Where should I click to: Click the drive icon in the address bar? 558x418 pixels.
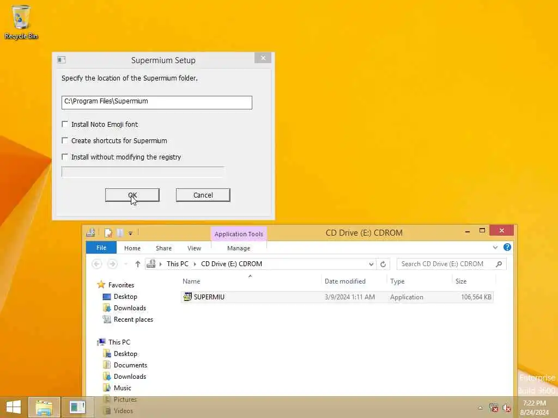[x=151, y=264]
